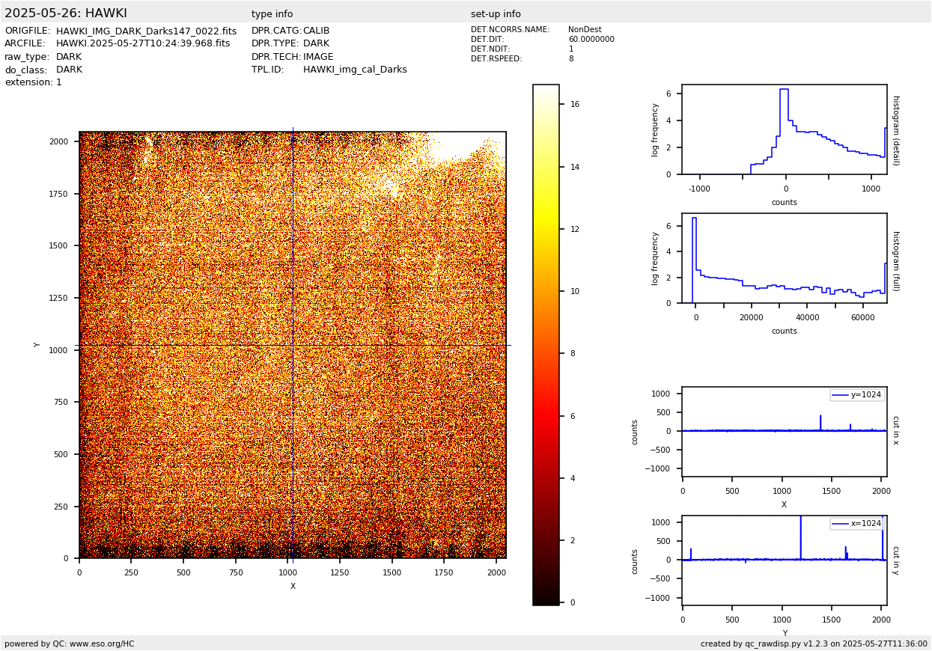
Task: Open the 'cut in x' profile plot
Action: (x=784, y=431)
